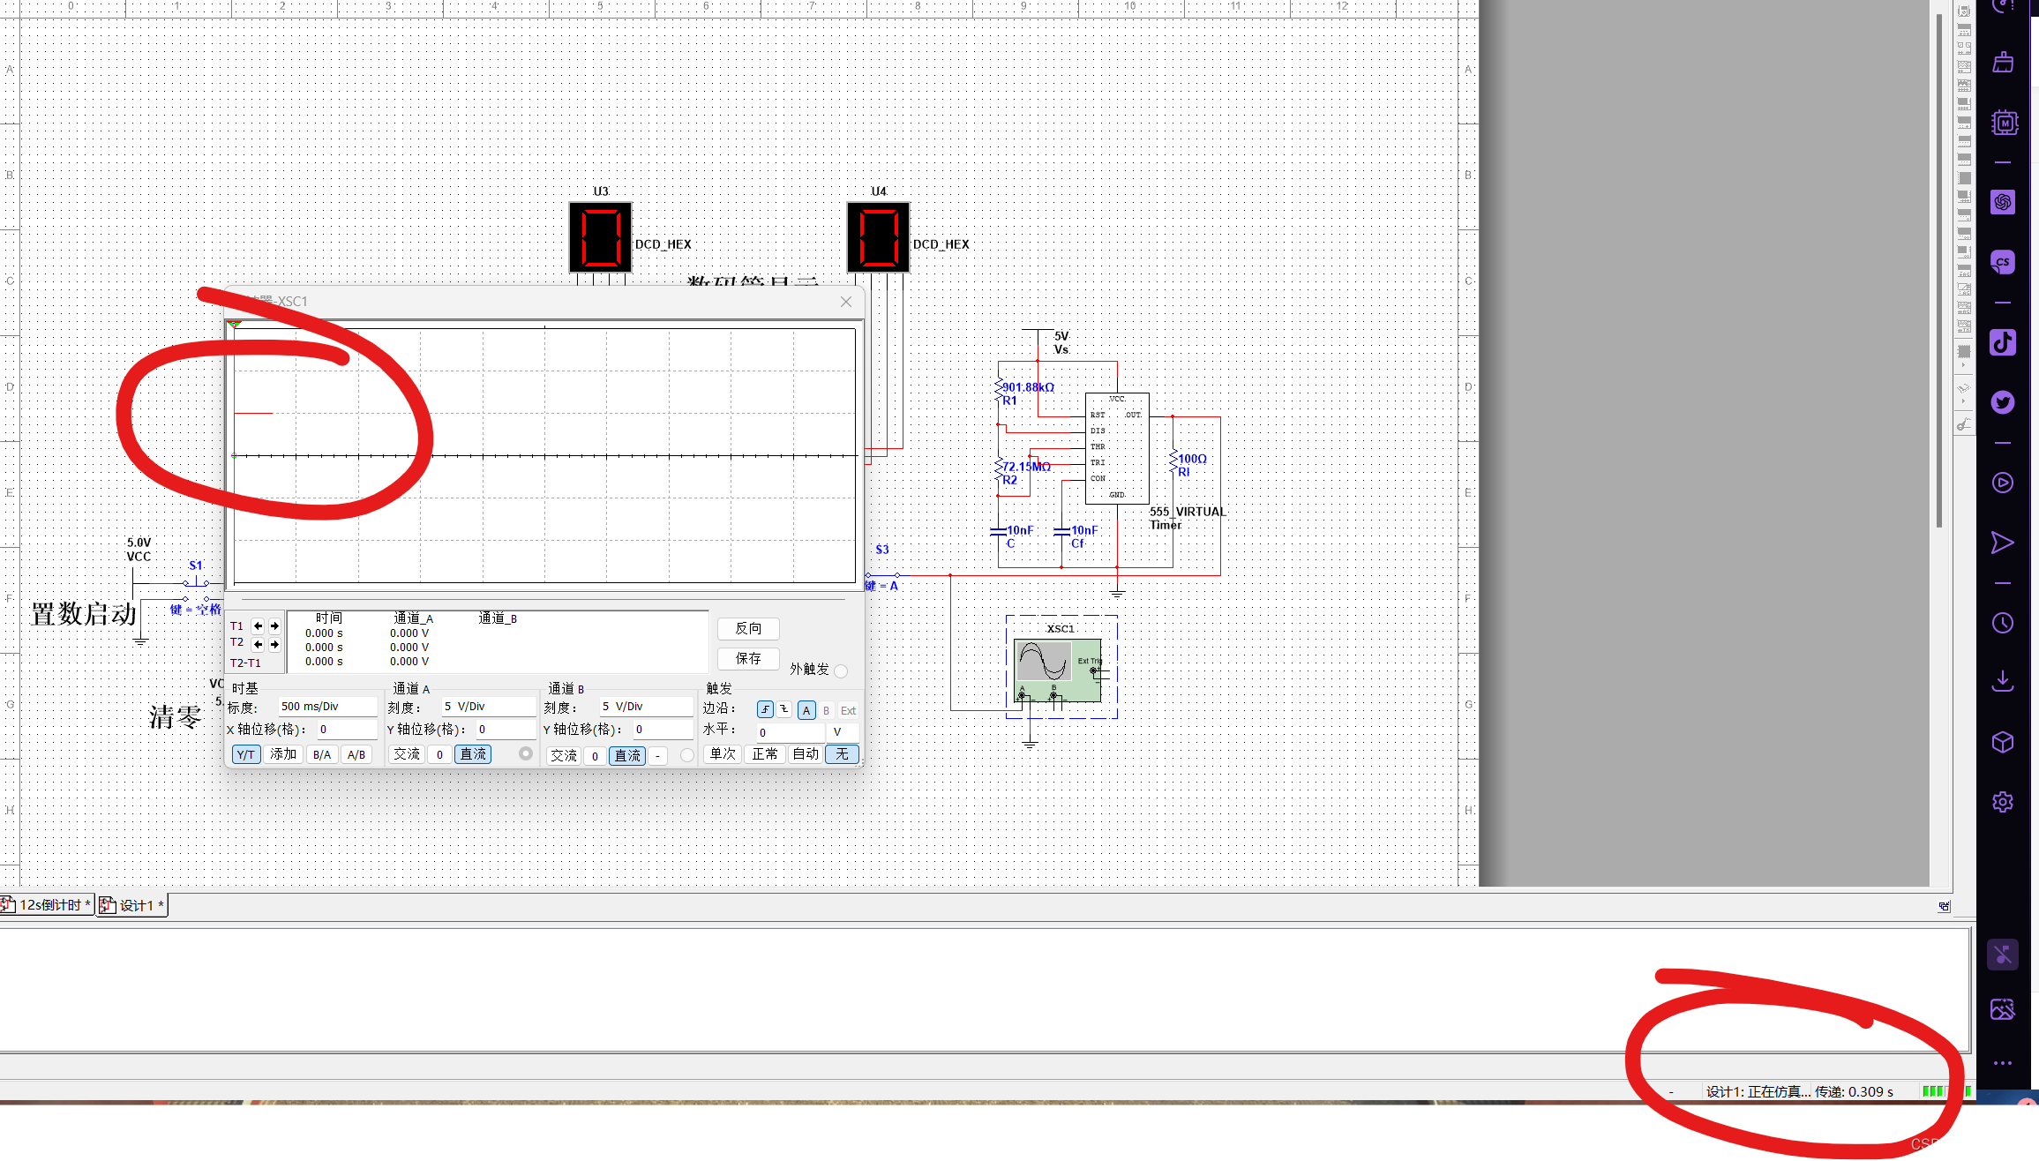The width and height of the screenshot is (2039, 1161).
Task: Move cursor T2 right with arrow
Action: point(274,644)
